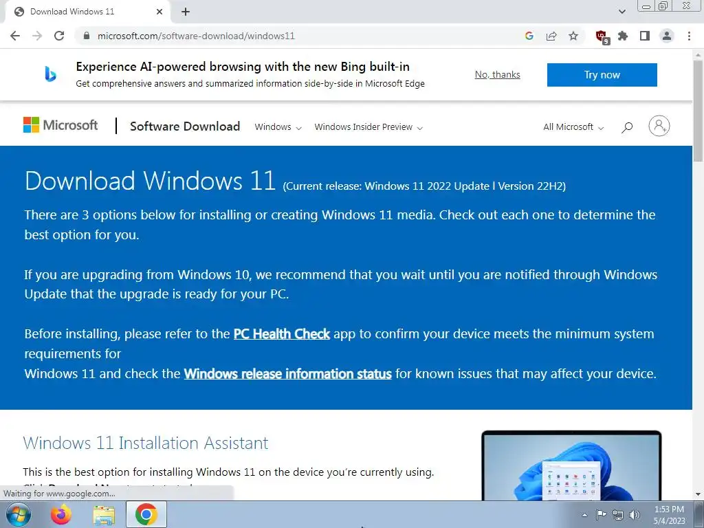Click the Microsoft logo
Viewport: 704px width, 528px height.
[x=60, y=125]
